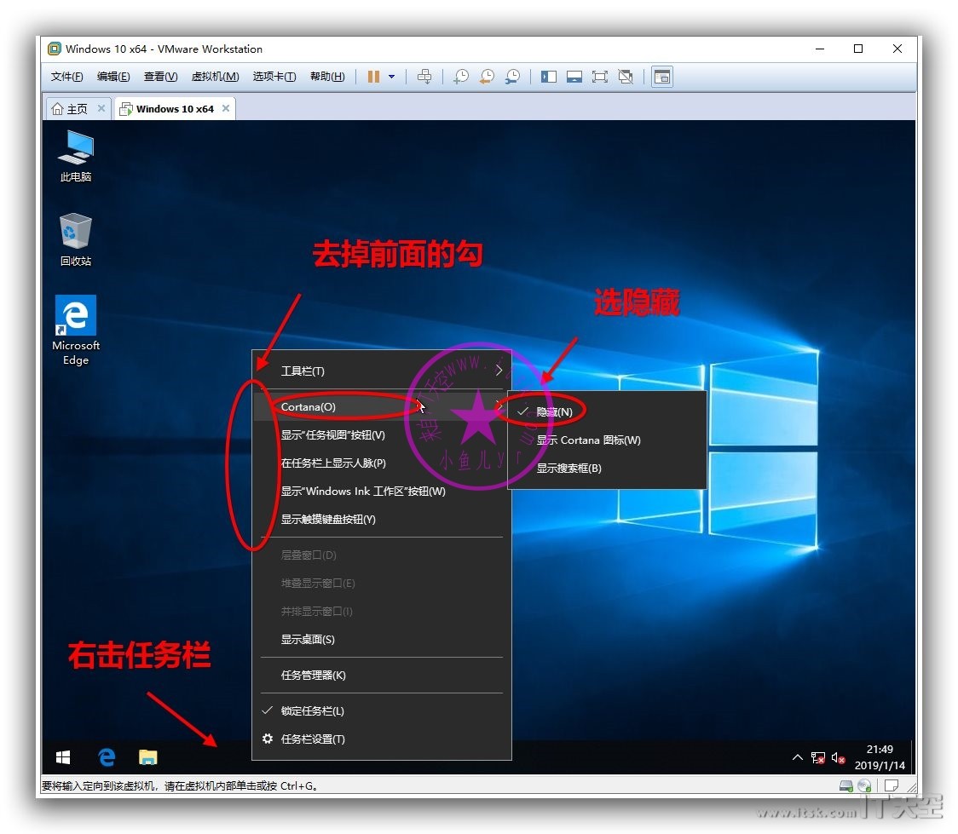Toggle the thumbnail bar icon
This screenshot has width=958, height=834.
click(574, 77)
